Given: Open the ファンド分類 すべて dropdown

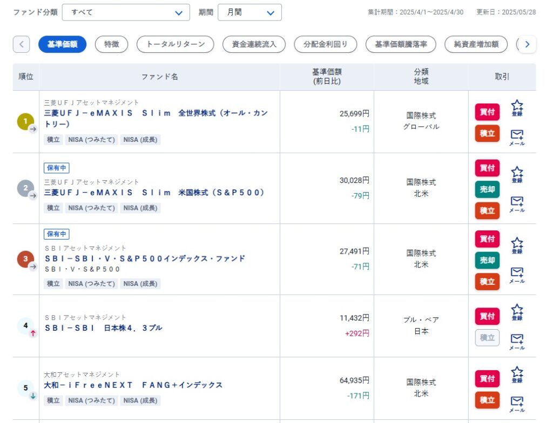Looking at the screenshot, I should [x=126, y=12].
